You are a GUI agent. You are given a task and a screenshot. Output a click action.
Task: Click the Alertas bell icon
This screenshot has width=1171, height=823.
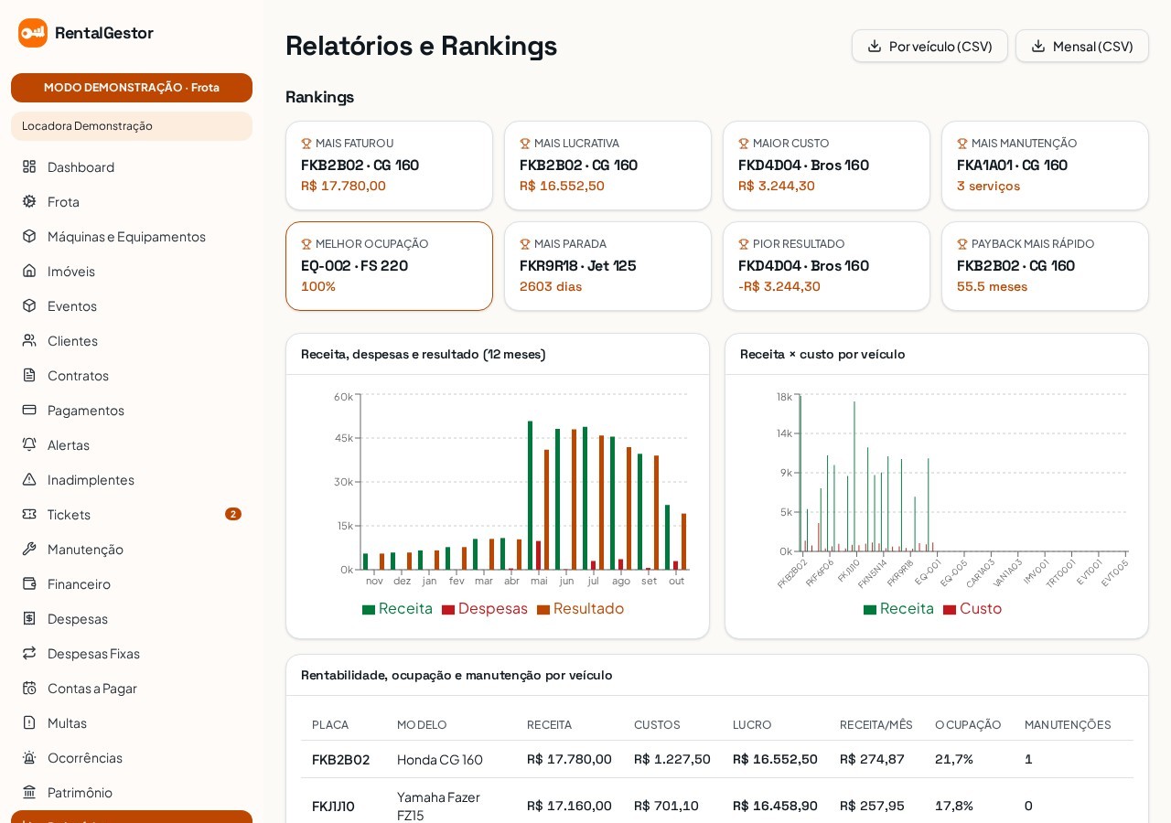pos(29,444)
